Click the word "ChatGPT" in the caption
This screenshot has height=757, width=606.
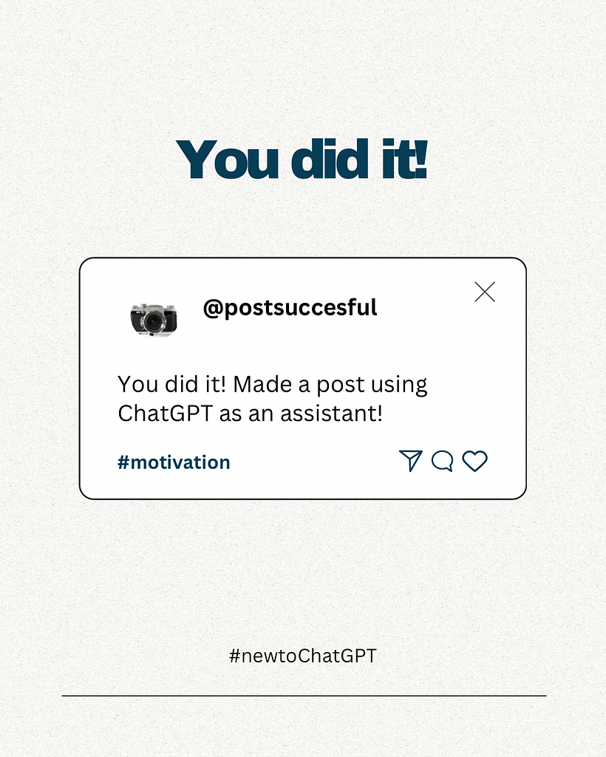(166, 414)
